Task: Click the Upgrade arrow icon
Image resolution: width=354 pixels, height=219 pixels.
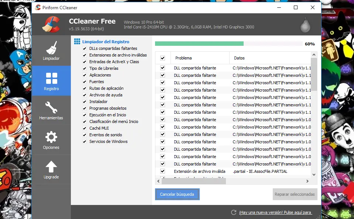Action: 51,167
